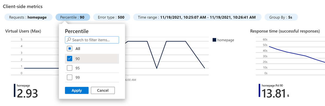Open the Requests: homepage filter
The height and width of the screenshot is (106, 325).
[28, 17]
